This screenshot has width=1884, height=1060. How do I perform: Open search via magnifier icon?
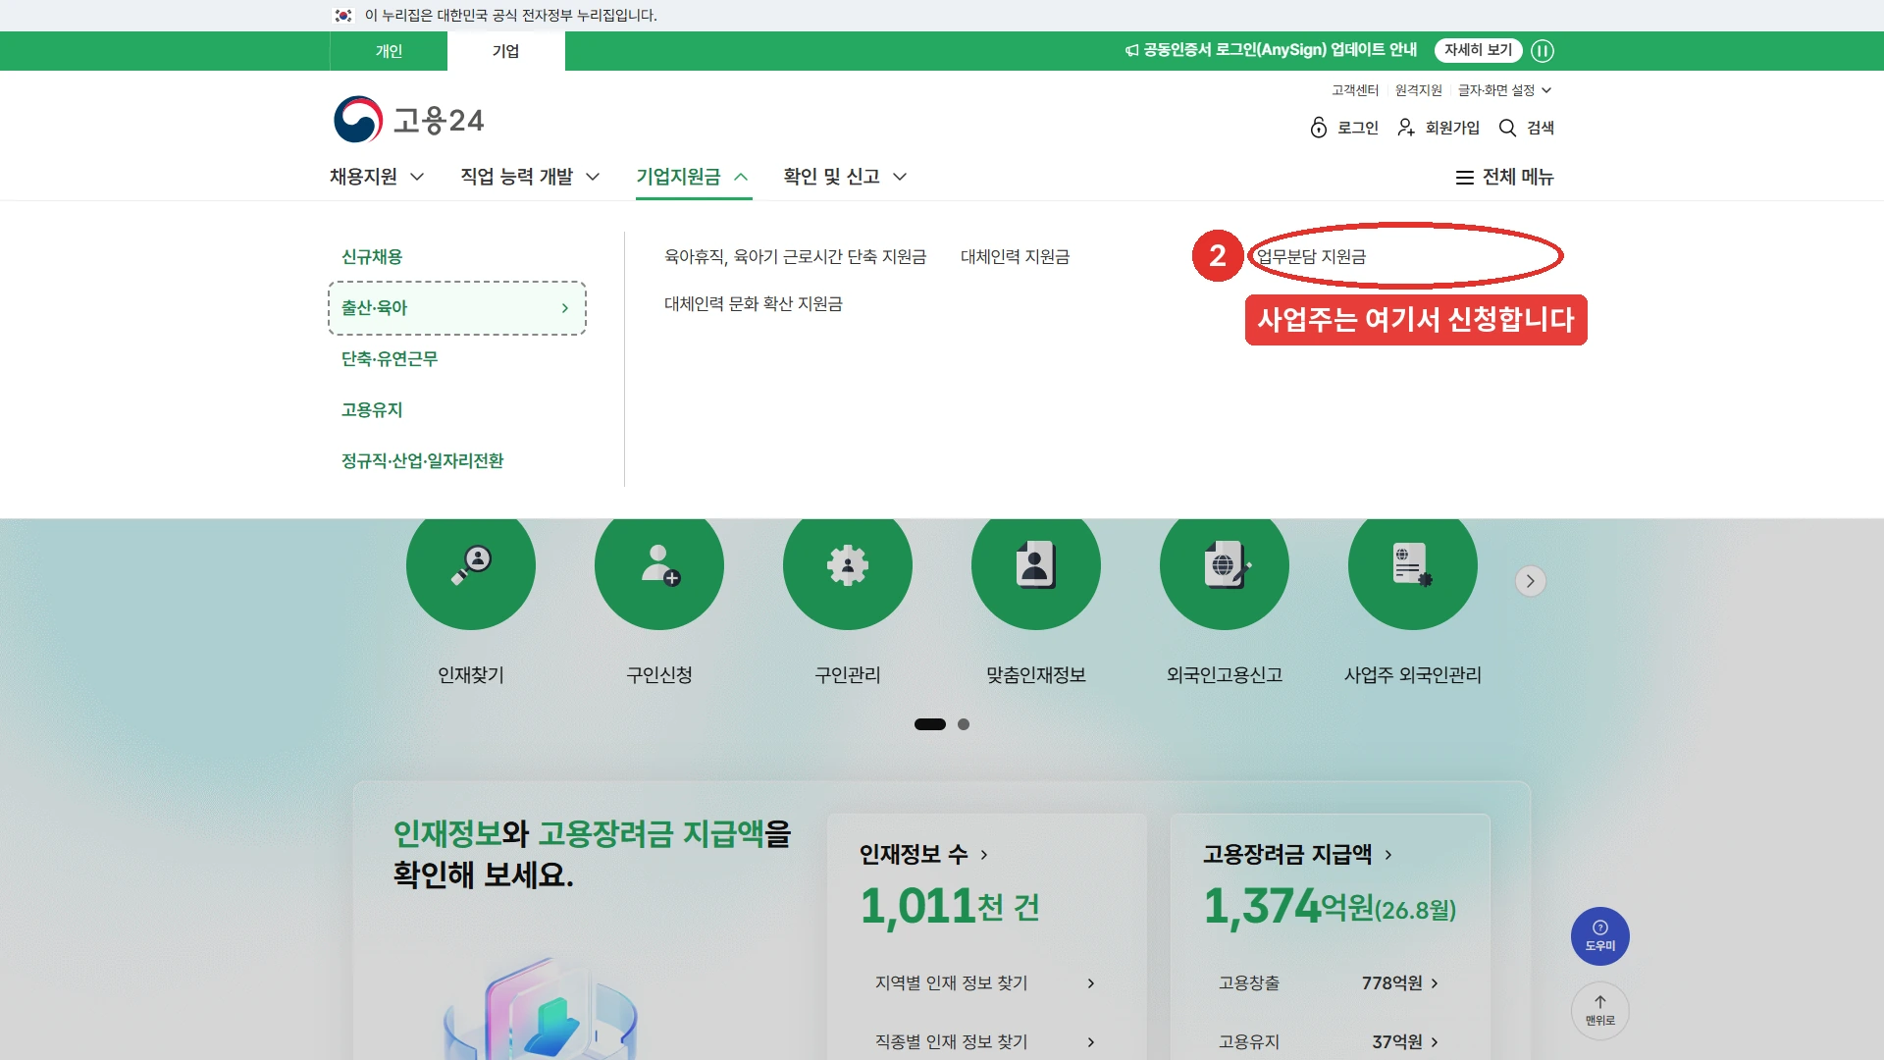point(1507,128)
